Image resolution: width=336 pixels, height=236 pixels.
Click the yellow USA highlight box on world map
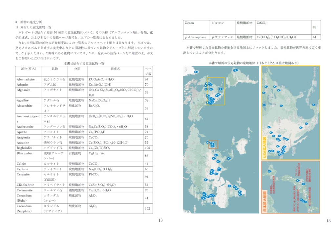[x=216, y=91]
